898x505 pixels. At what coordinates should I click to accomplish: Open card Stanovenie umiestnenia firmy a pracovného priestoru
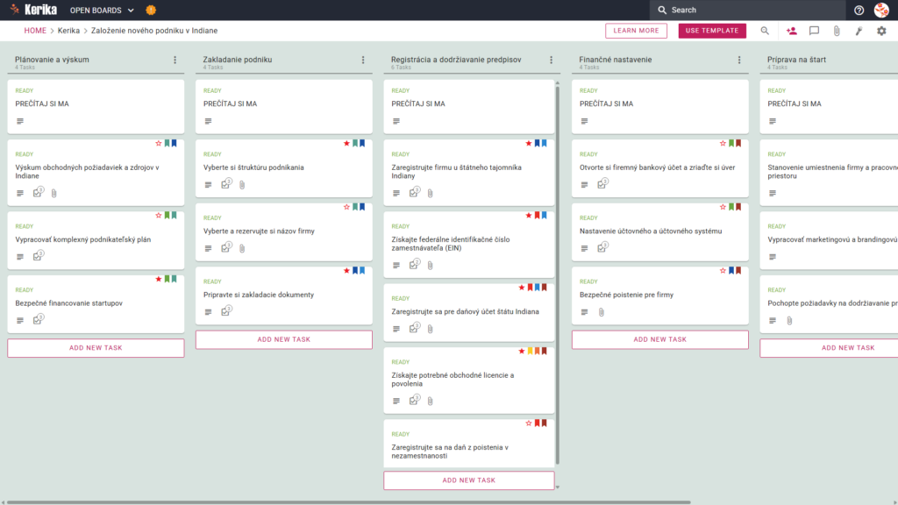[829, 172]
